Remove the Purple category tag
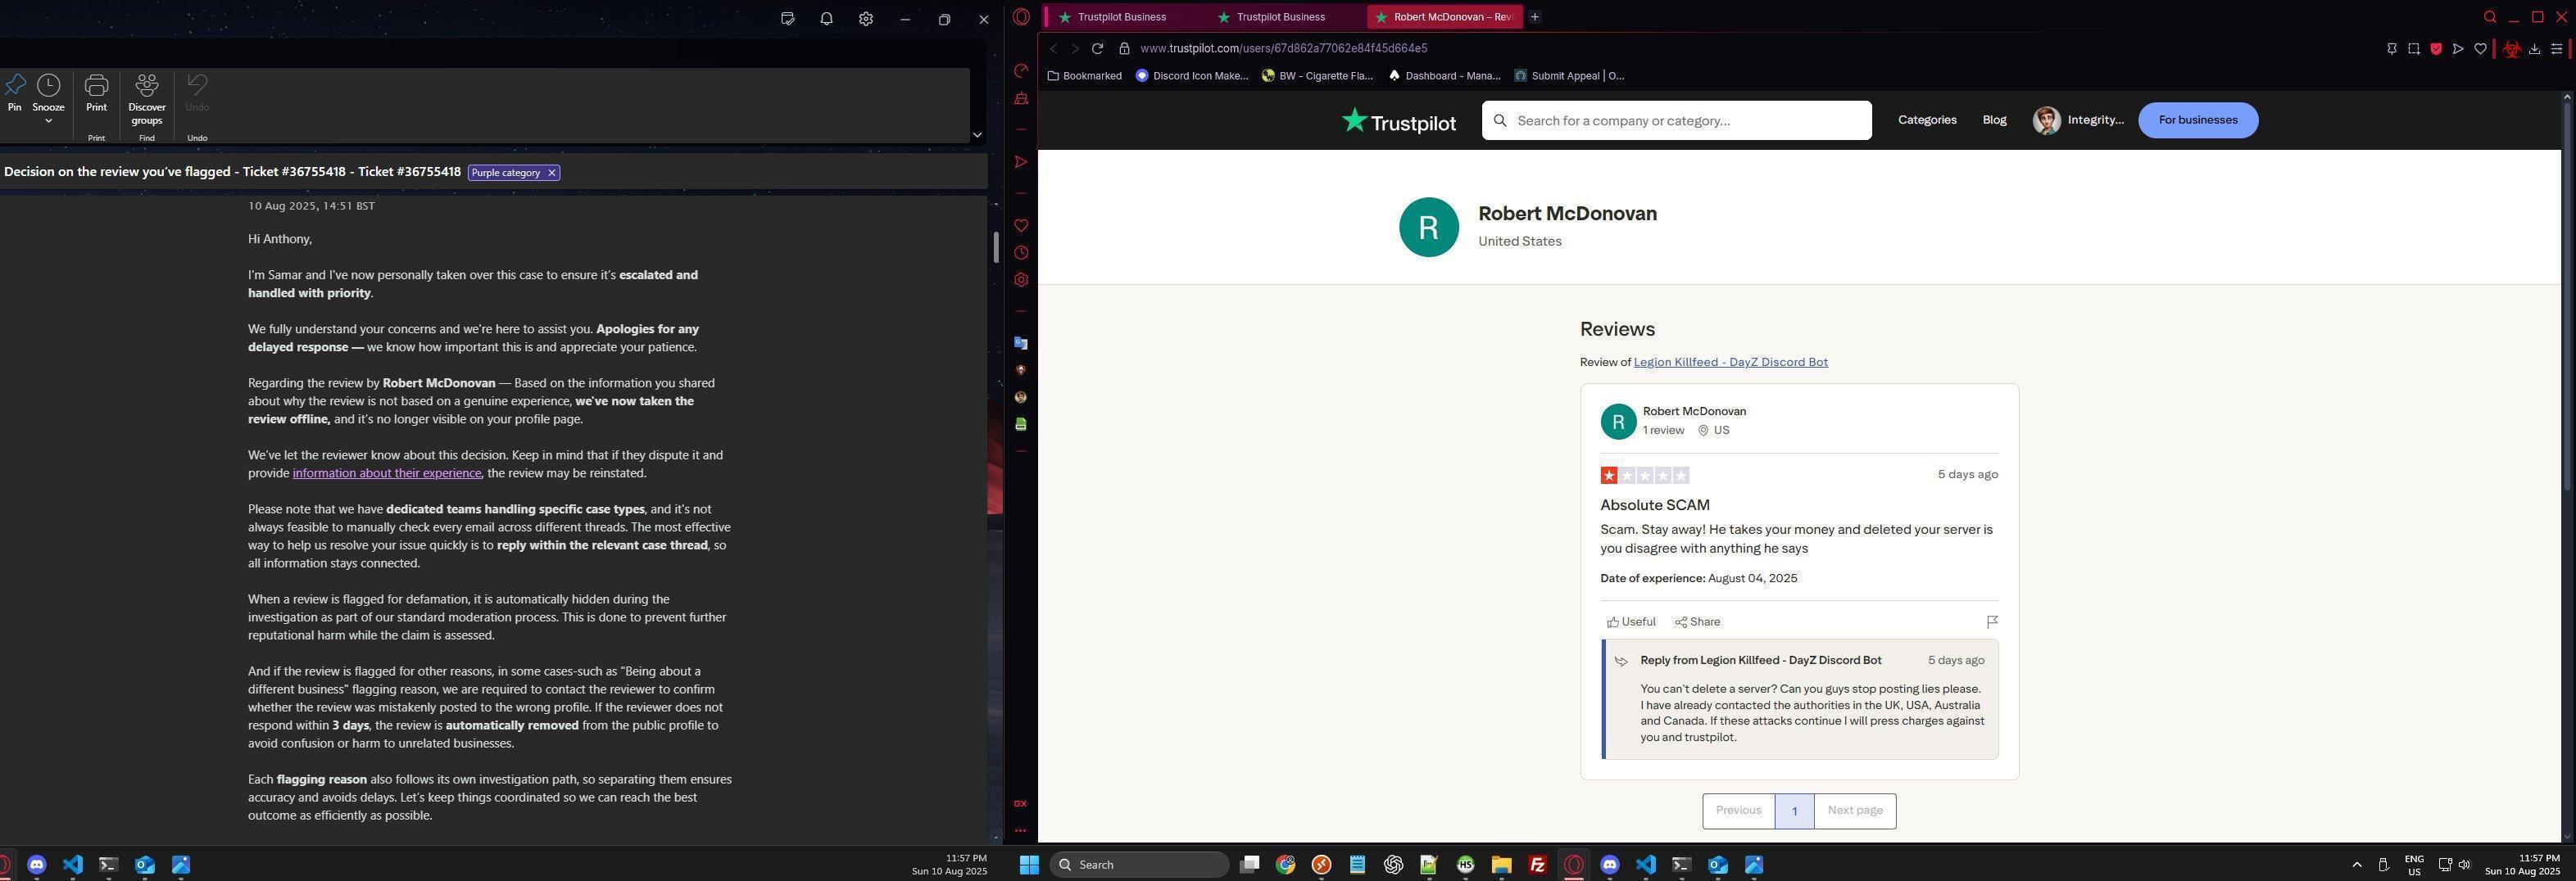2576x881 pixels. click(551, 173)
